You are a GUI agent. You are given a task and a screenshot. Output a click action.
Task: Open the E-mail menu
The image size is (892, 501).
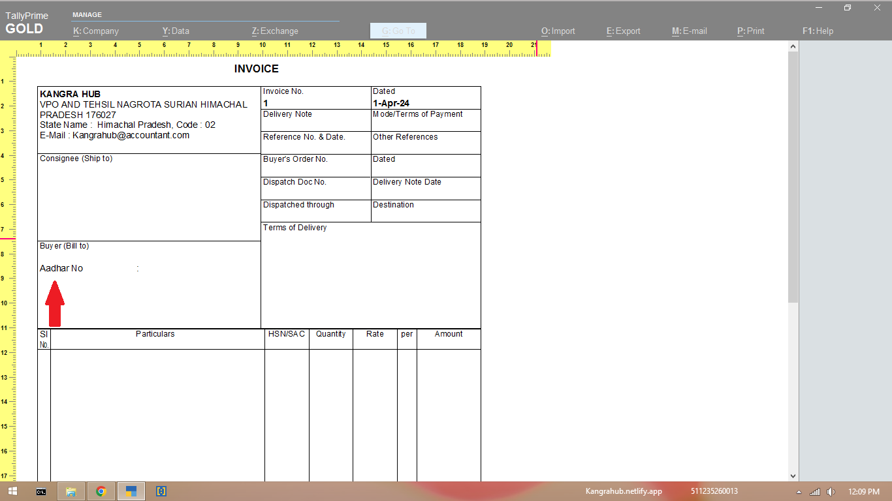pos(690,31)
